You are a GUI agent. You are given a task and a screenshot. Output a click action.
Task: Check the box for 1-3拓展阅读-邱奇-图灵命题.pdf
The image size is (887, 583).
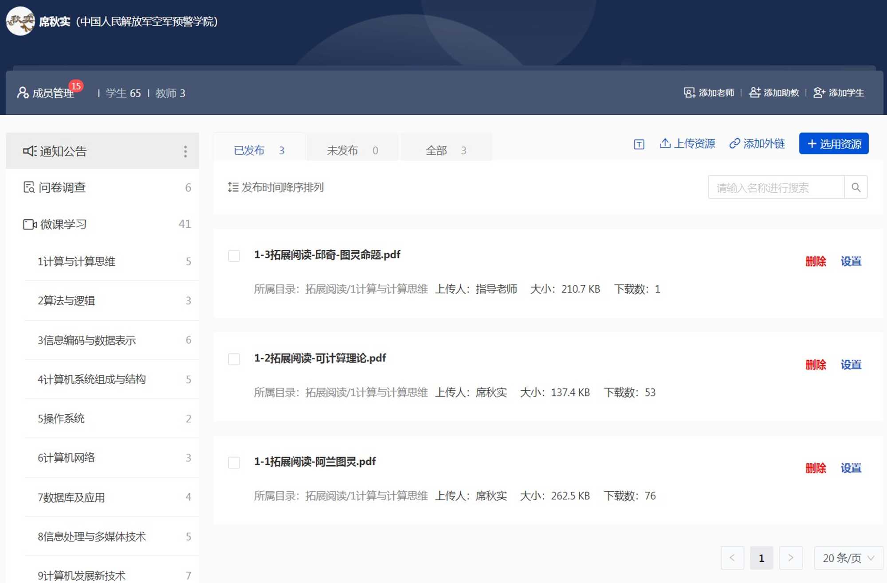pos(234,256)
